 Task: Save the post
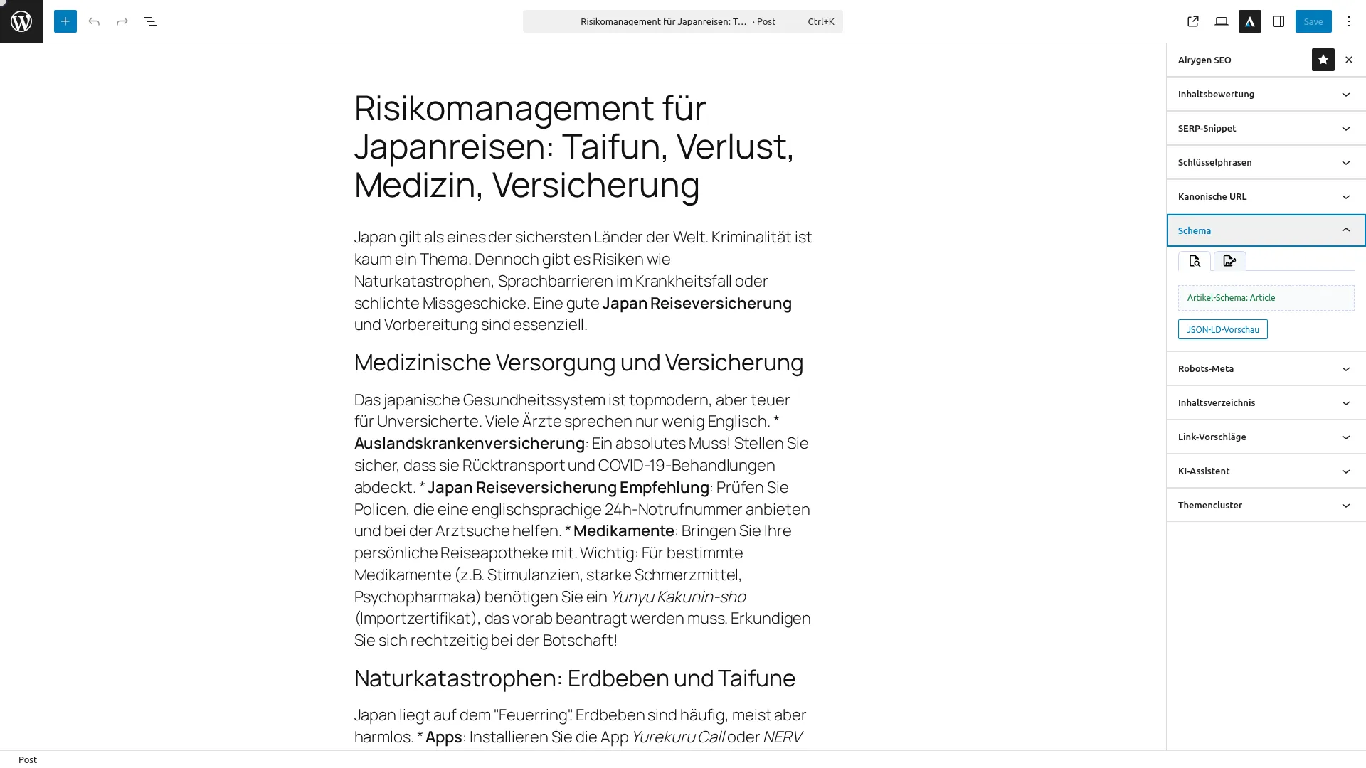click(x=1313, y=21)
